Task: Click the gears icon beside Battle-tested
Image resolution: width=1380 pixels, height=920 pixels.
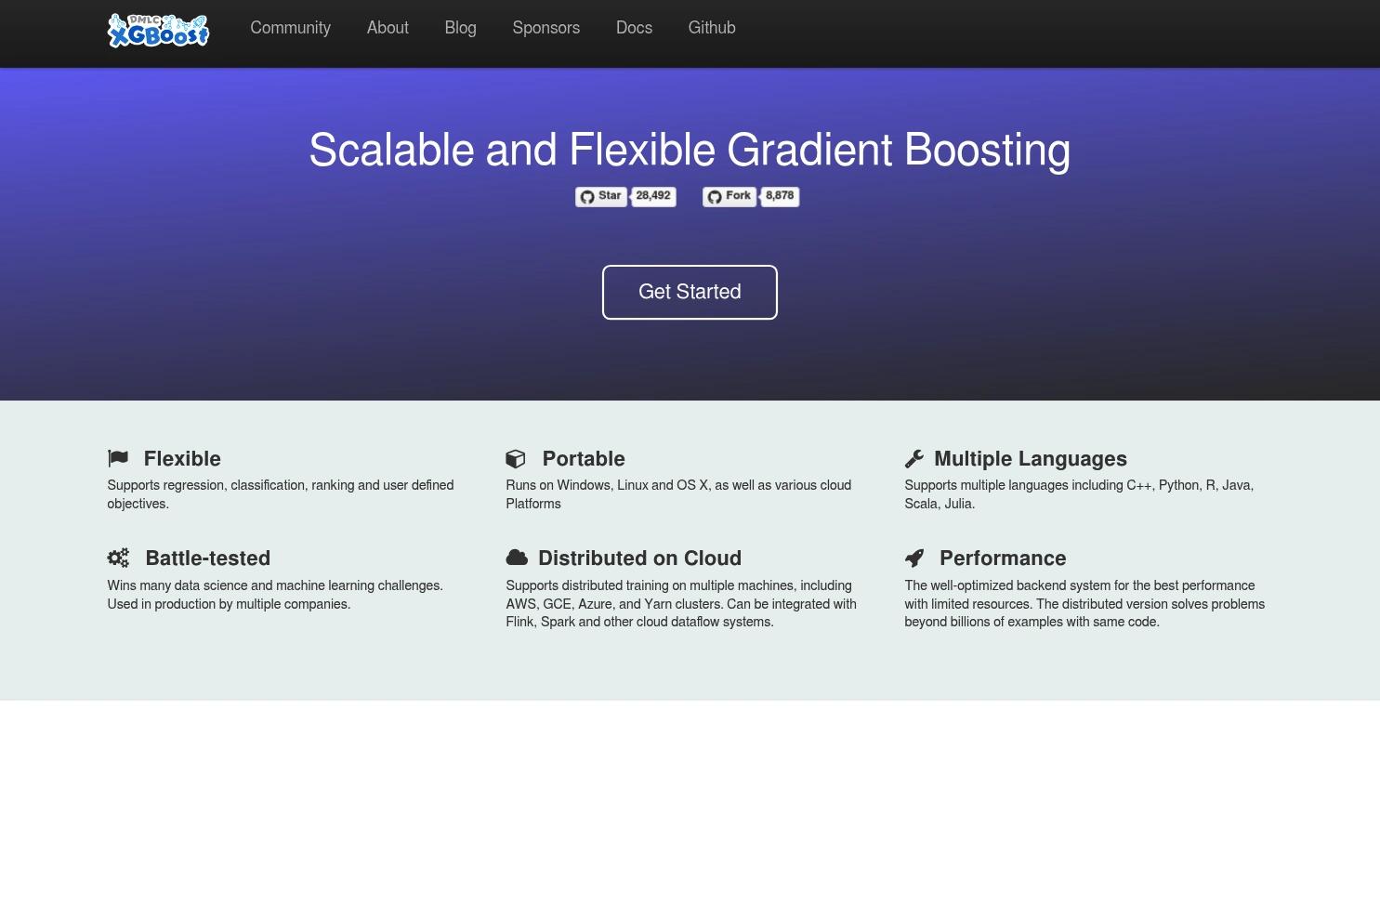Action: click(x=118, y=558)
